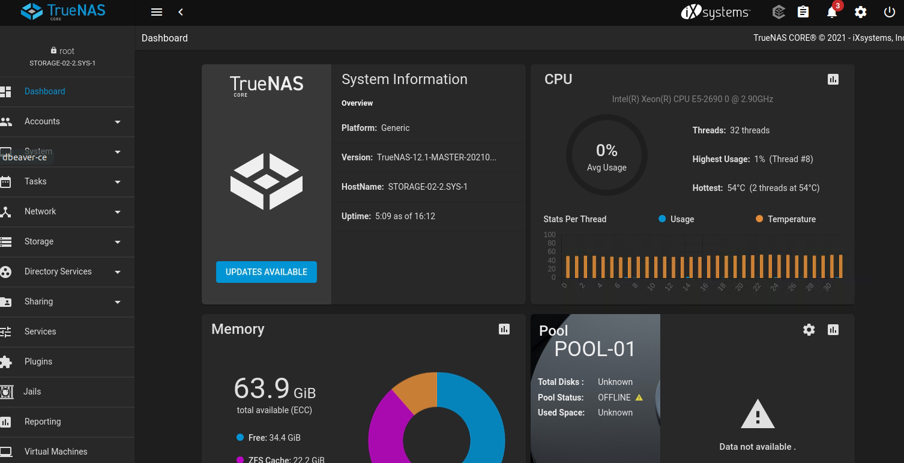Open the Reporting menu item
The height and width of the screenshot is (463, 904).
pos(67,422)
